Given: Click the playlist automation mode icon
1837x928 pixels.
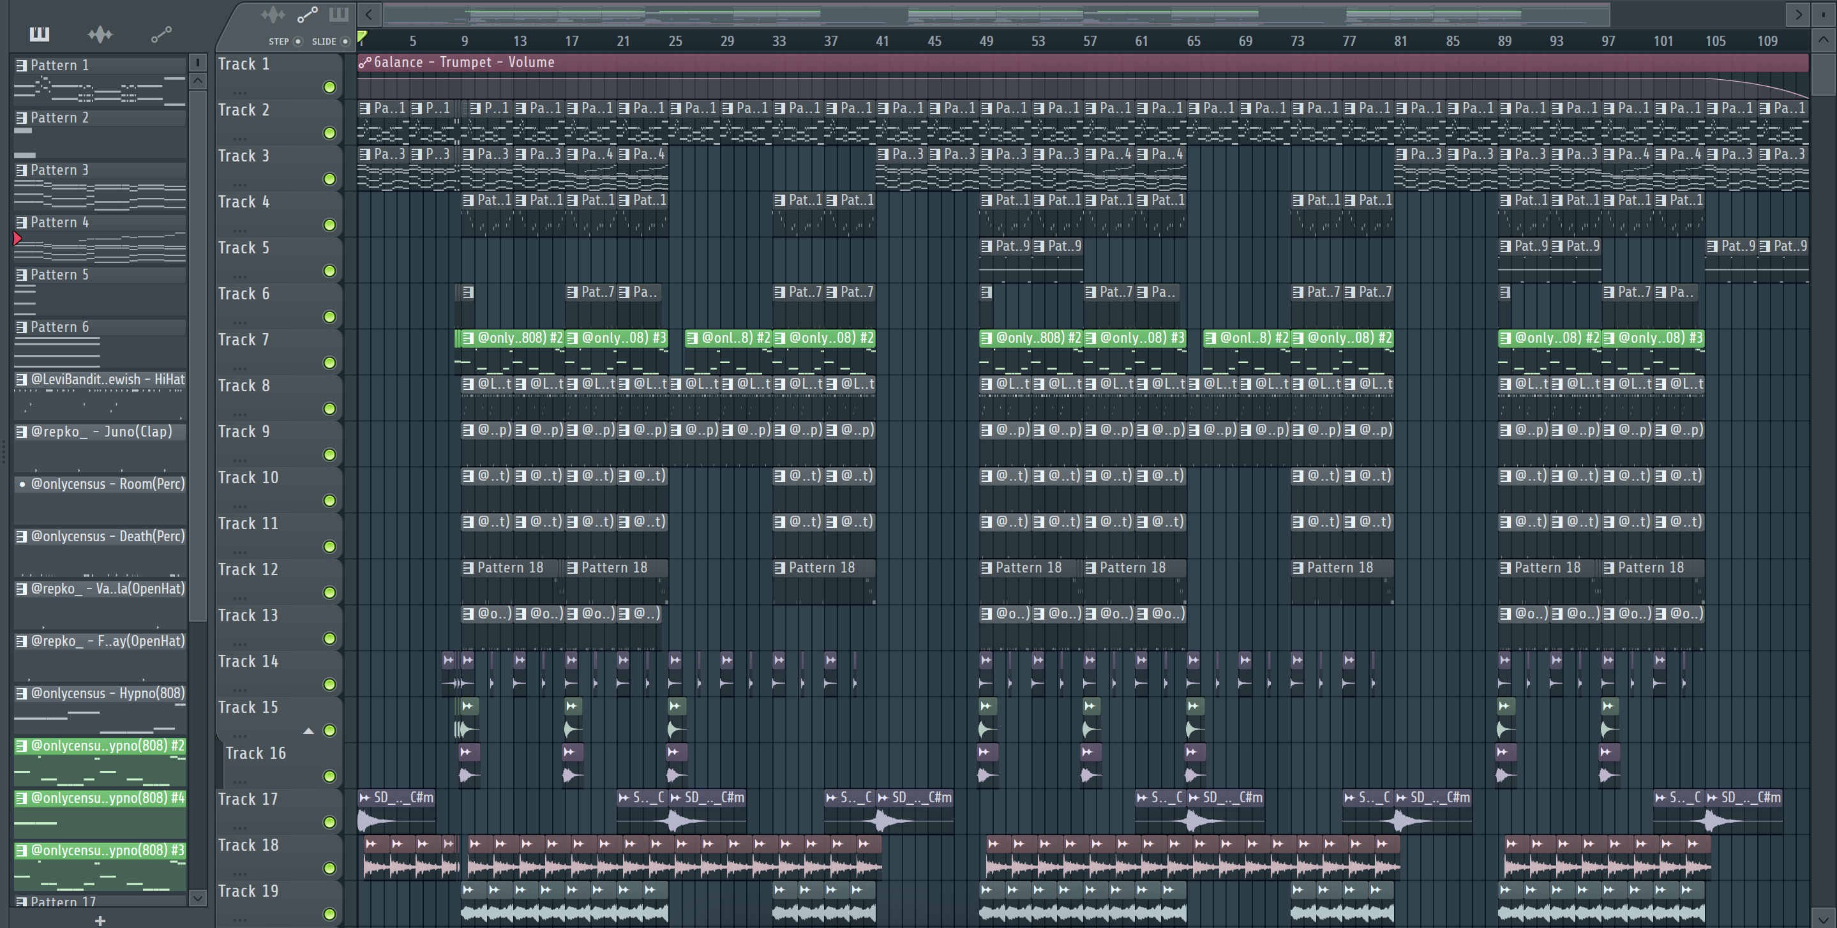Looking at the screenshot, I should (308, 14).
